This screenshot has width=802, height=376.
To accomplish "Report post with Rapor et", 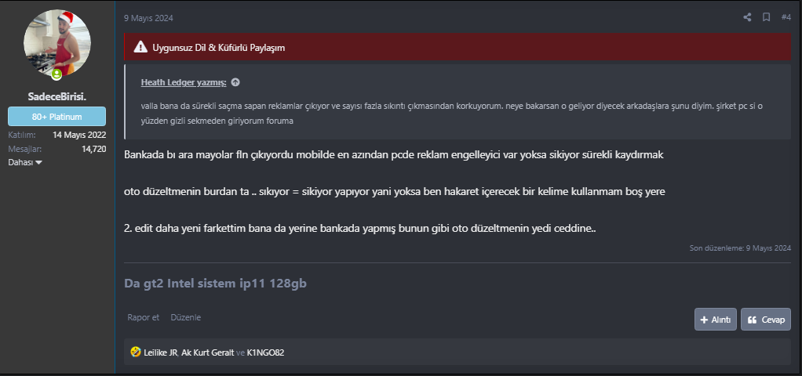I will click(x=144, y=317).
